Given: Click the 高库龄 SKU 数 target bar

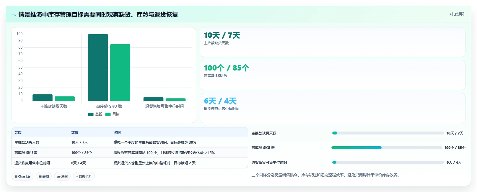Looking at the screenshot, I should click(120, 73).
